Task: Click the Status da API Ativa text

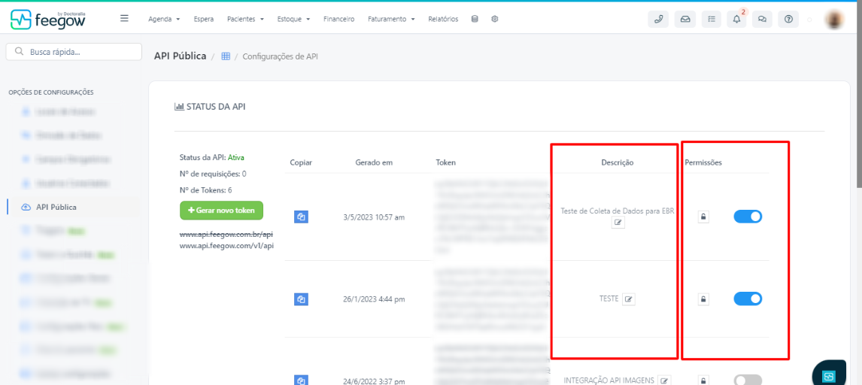Action: [x=211, y=157]
